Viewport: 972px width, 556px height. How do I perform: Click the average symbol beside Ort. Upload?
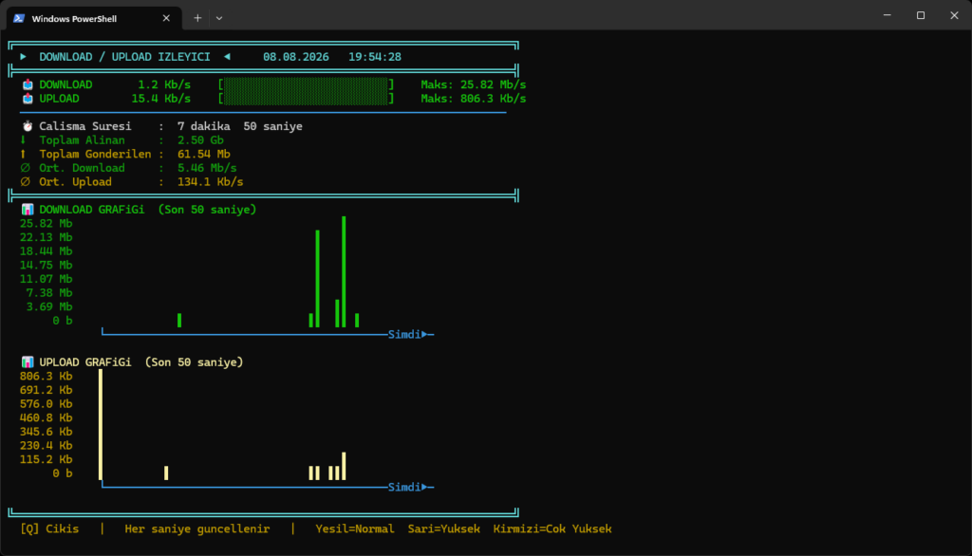tap(25, 181)
